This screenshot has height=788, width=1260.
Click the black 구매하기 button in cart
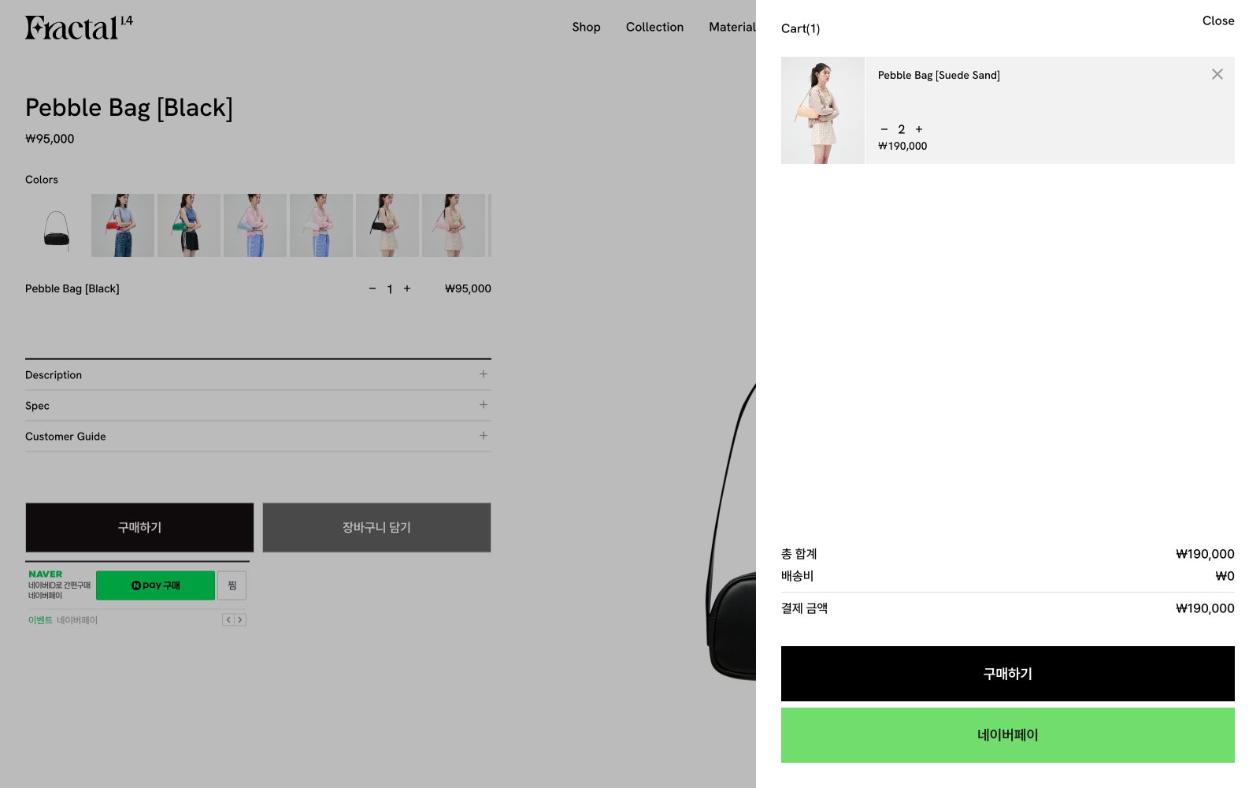click(x=1008, y=674)
